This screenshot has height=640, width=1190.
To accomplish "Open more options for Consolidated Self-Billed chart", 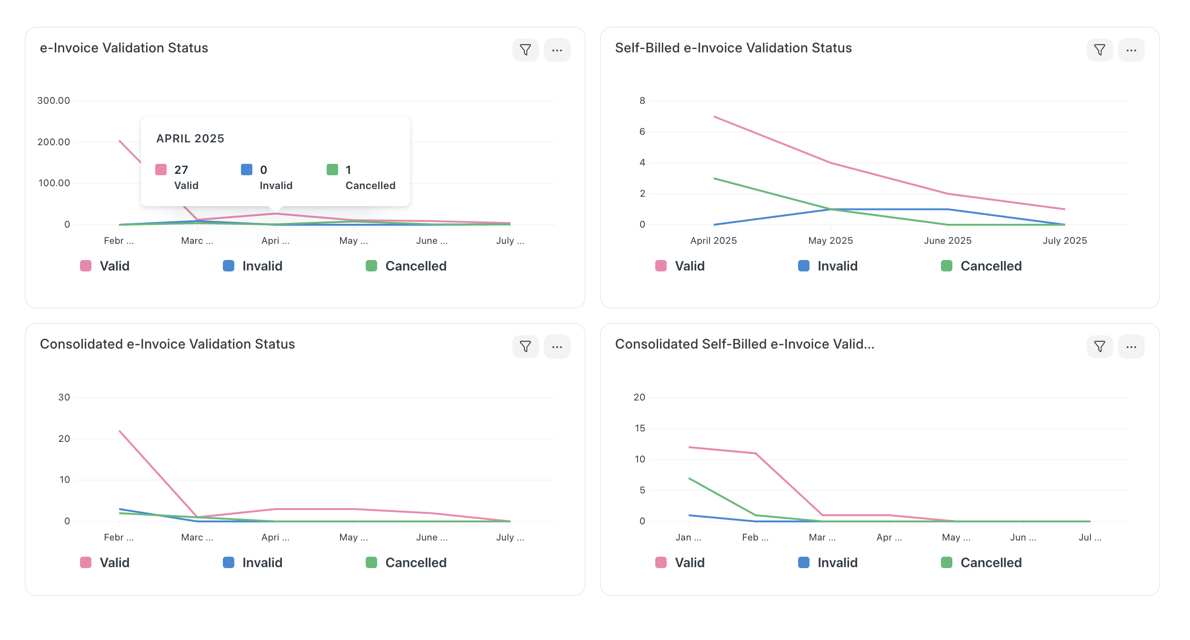I will [x=1131, y=347].
